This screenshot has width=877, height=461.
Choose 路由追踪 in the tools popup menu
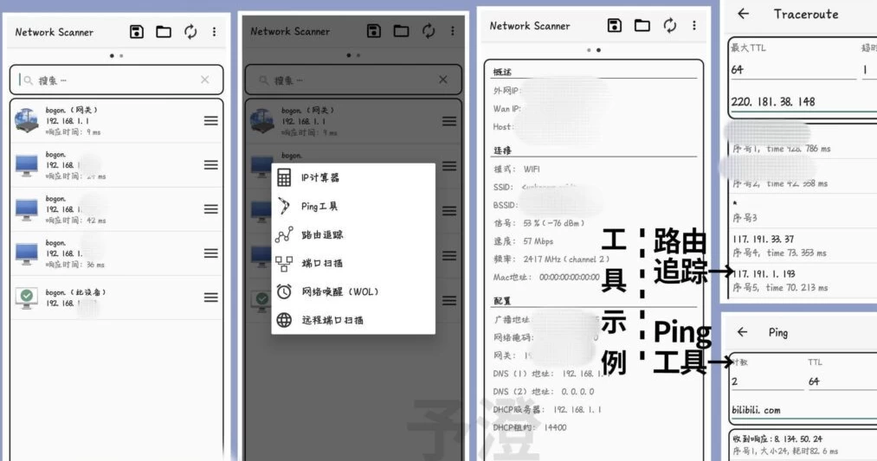pyautogui.click(x=321, y=234)
